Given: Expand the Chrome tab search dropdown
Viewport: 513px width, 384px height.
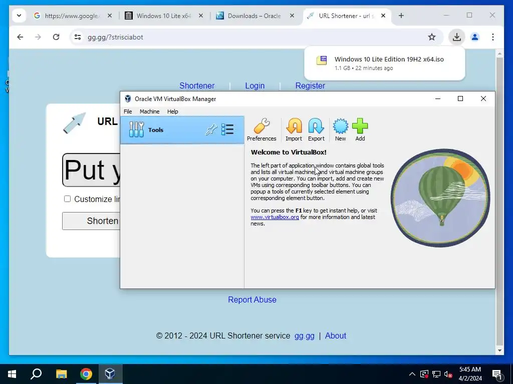Looking at the screenshot, I should click(x=19, y=15).
